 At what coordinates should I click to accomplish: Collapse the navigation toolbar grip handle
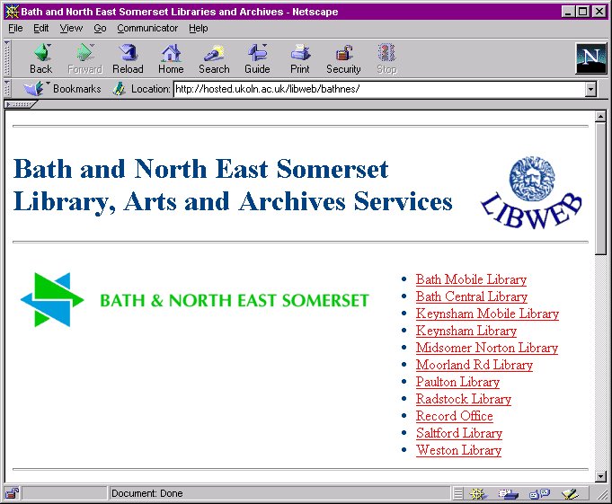tap(6, 58)
